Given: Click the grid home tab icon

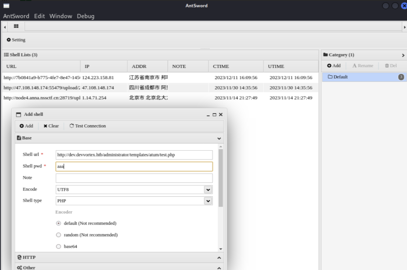Looking at the screenshot, I should coord(16,26).
